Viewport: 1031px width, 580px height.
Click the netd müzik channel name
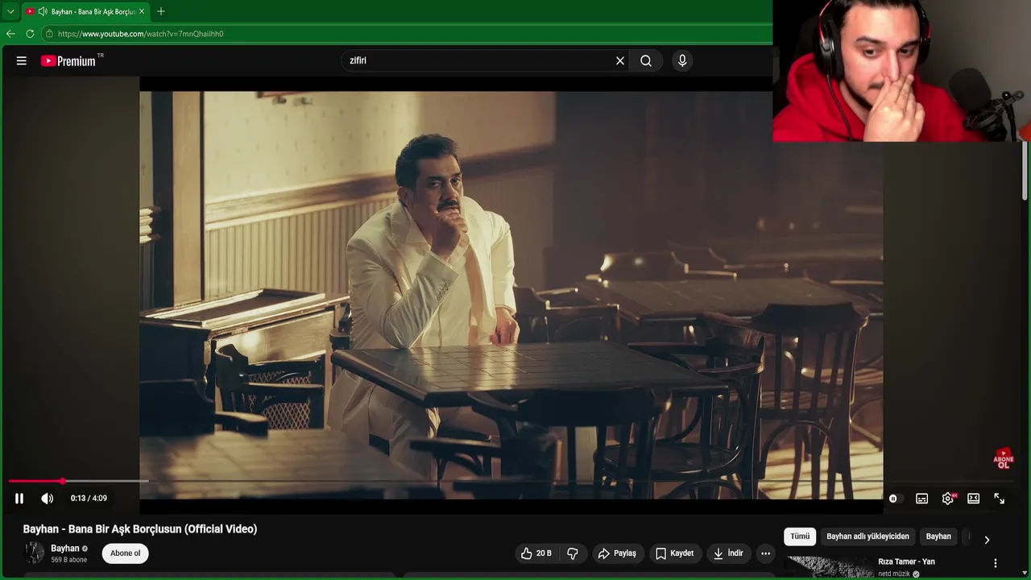click(x=894, y=574)
